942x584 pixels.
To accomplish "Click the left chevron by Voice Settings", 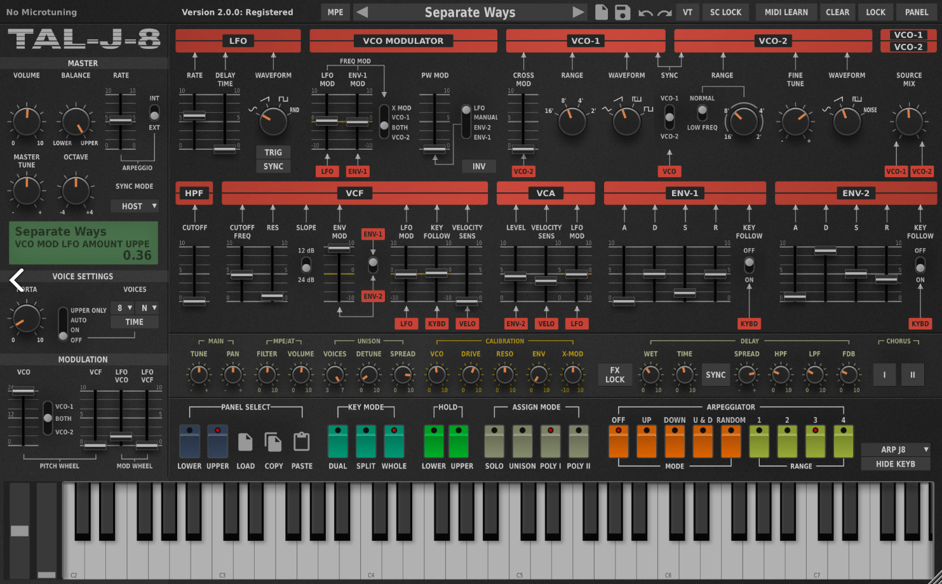I will (17, 279).
